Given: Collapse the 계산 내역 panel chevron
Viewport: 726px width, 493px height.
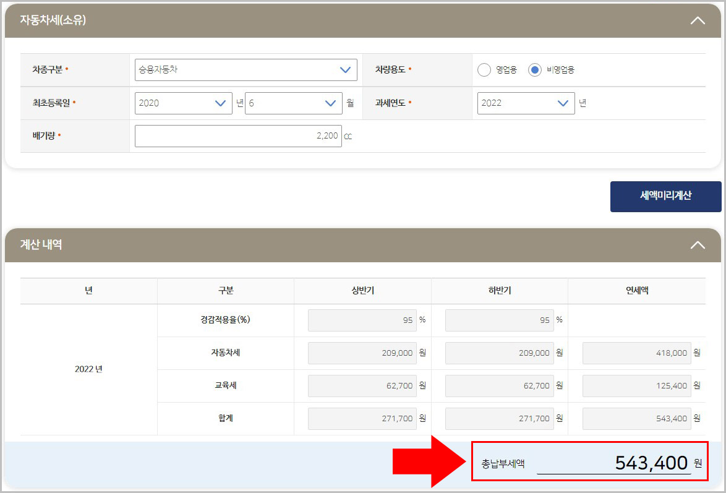Looking at the screenshot, I should (x=698, y=245).
